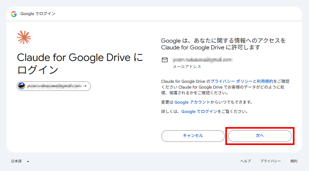
Task: Click the 規約 footer link
Action: (x=294, y=161)
